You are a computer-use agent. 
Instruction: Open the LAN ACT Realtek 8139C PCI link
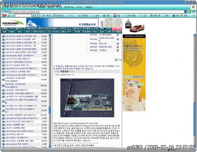17,65
